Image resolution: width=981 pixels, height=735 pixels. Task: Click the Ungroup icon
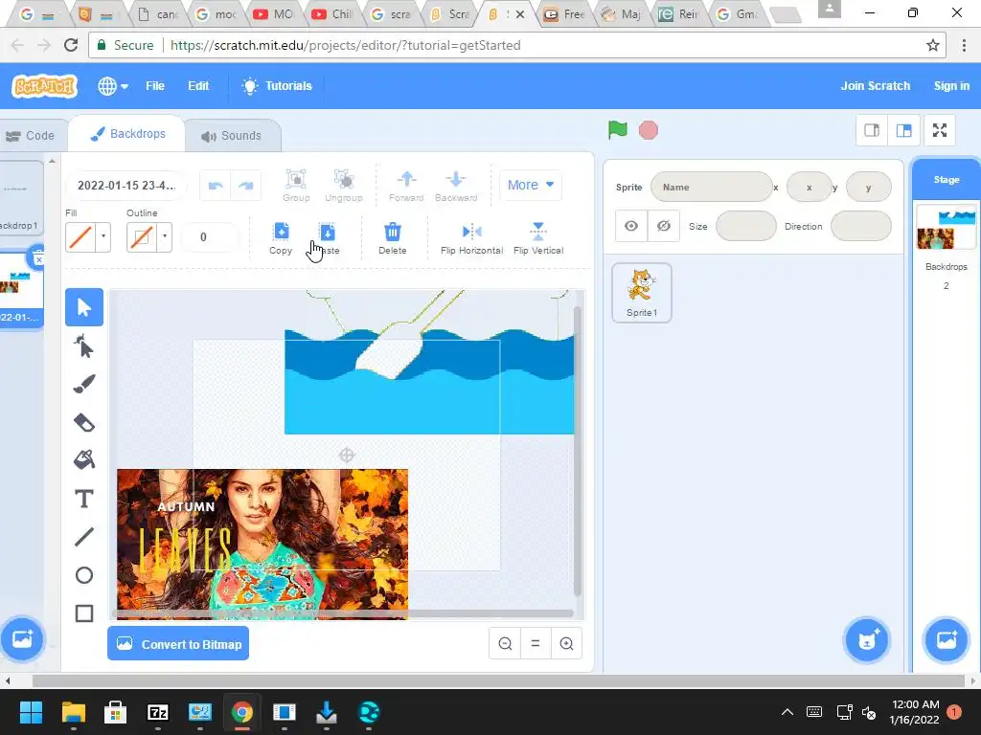pos(344,186)
